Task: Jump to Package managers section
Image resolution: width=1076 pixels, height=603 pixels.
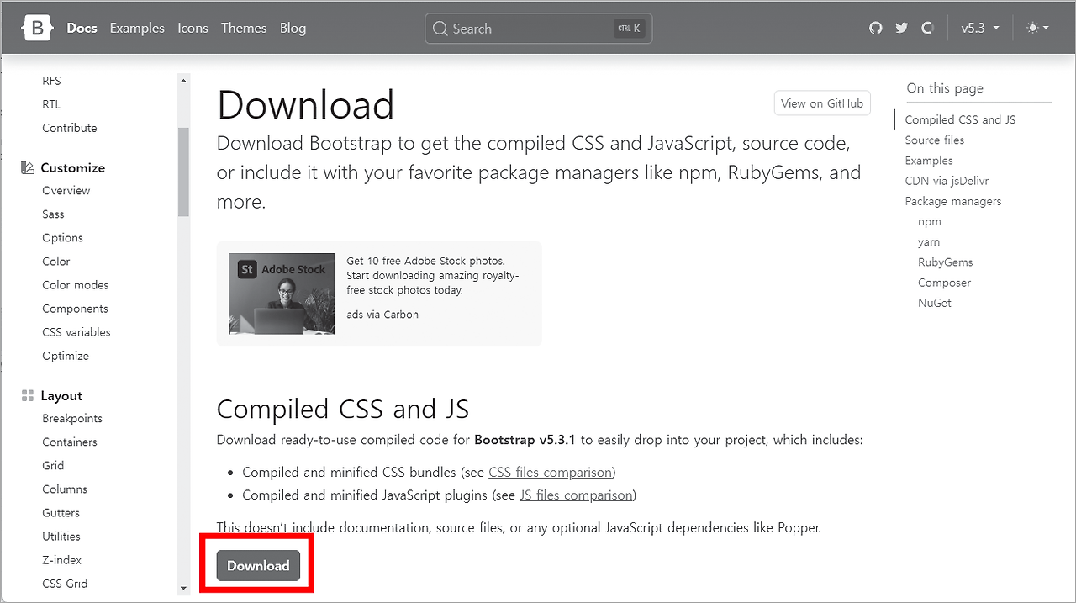Action: (x=953, y=201)
